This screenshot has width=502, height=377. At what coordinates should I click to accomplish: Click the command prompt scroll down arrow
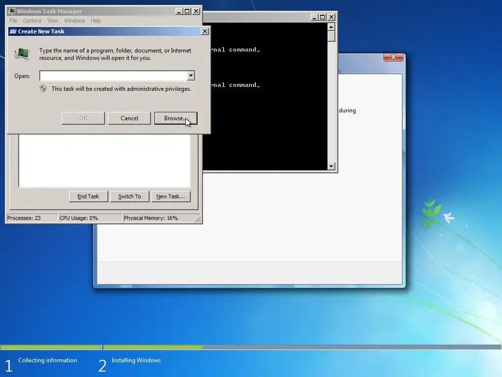331,166
